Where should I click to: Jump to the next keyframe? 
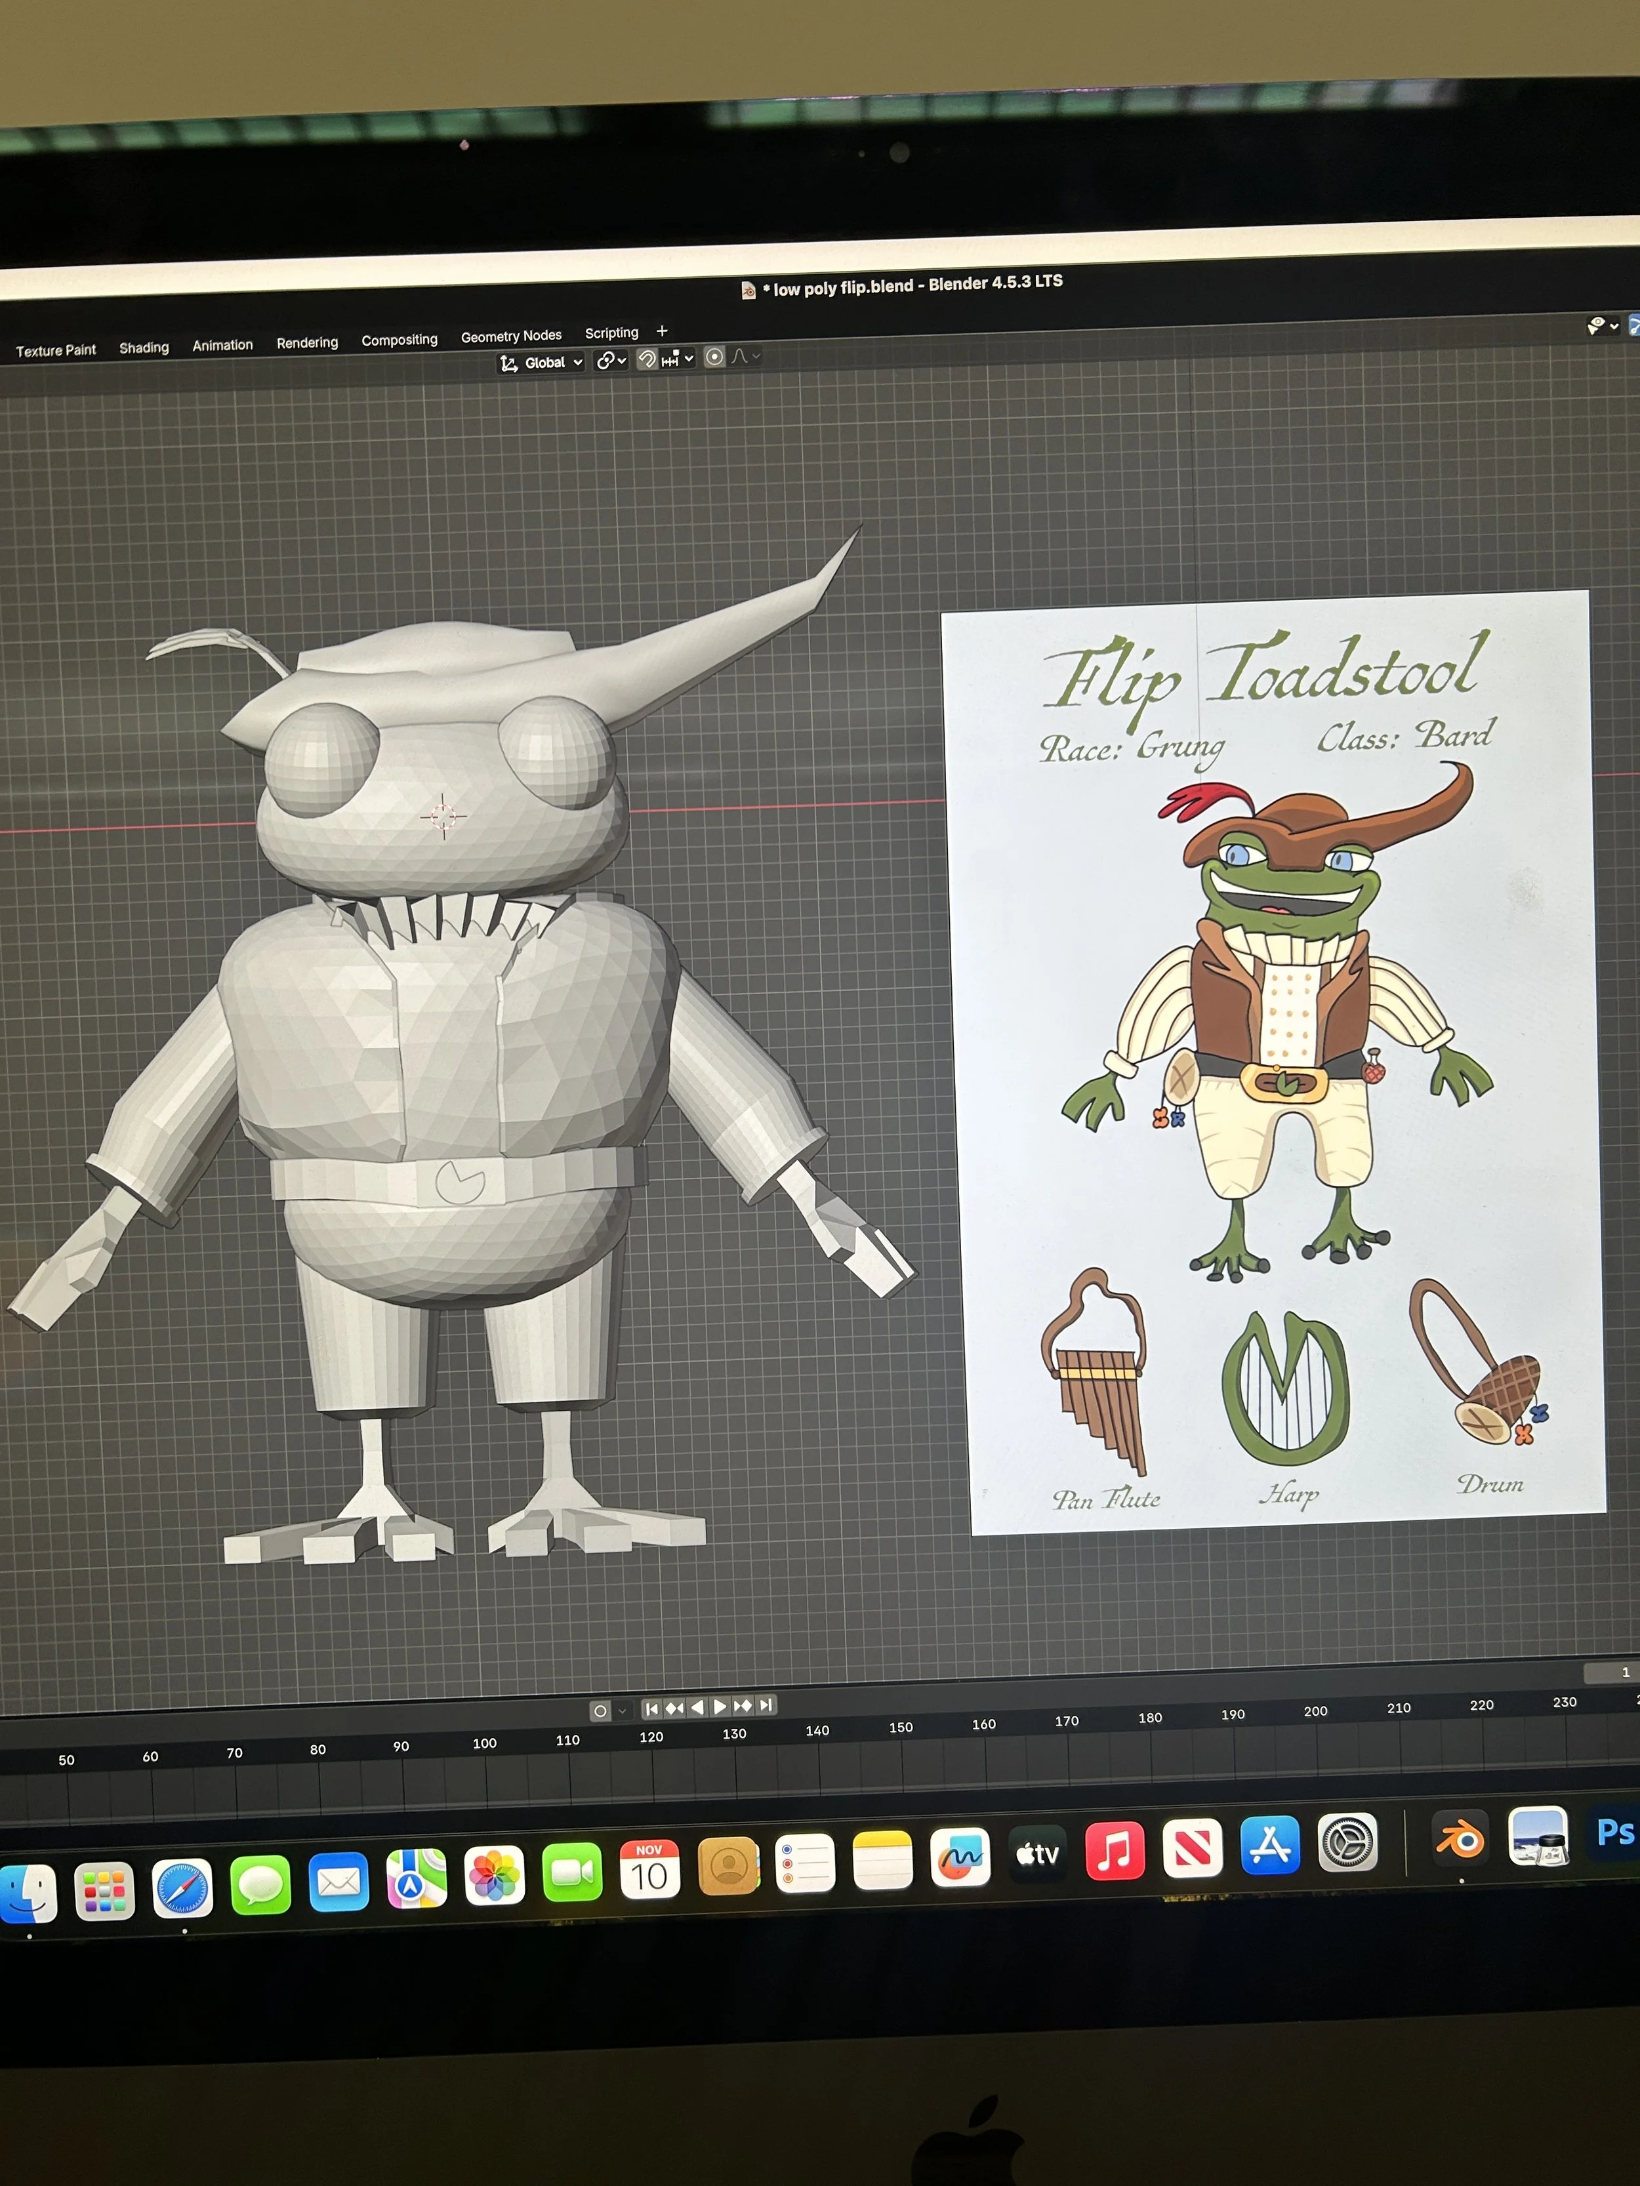743,1706
